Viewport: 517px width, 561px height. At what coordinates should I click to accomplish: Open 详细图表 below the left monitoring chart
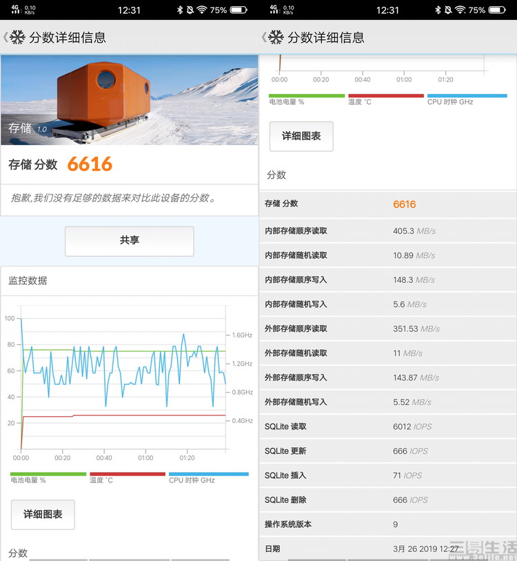coord(43,514)
